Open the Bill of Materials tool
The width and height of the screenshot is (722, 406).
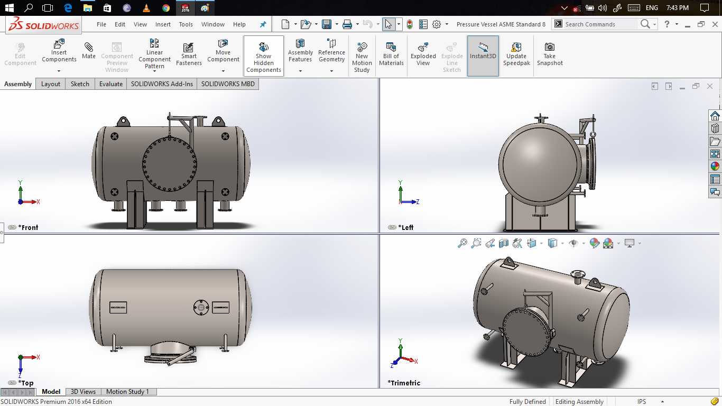pyautogui.click(x=391, y=53)
